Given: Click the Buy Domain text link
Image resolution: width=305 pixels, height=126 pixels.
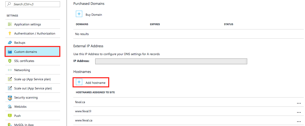Looking at the screenshot, I should coord(94,14).
